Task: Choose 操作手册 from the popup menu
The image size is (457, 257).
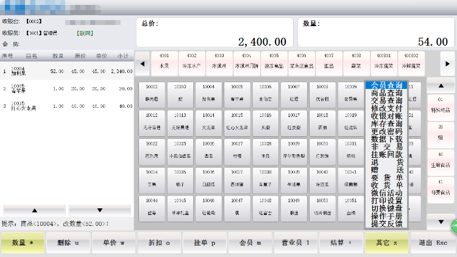Action: (386, 216)
